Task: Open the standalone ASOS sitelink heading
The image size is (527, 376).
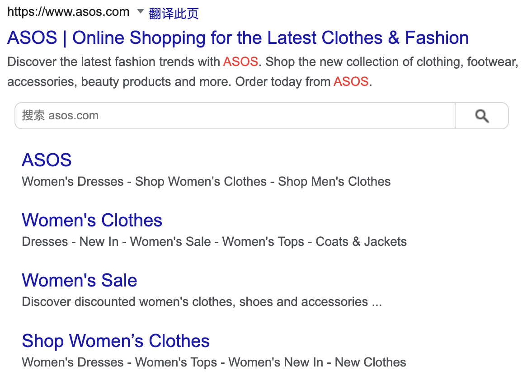Action: pyautogui.click(x=47, y=160)
